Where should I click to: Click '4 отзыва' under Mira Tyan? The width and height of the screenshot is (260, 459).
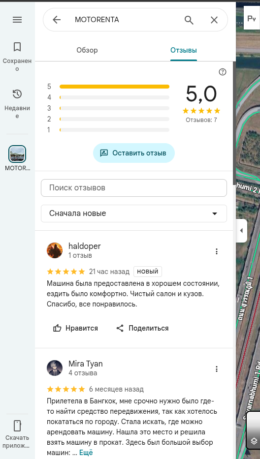(83, 373)
